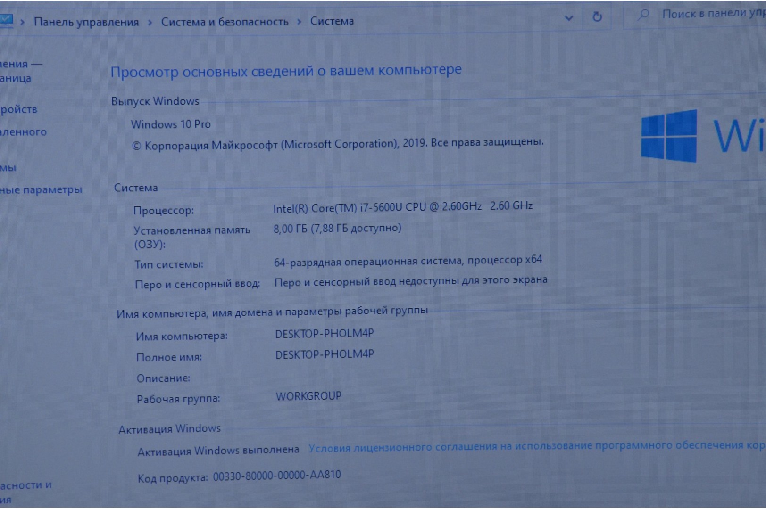The image size is (766, 509).
Task: Open Device Manager link ending in 'ройств'
Action: tap(18, 109)
